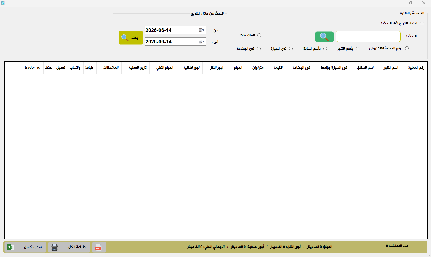Screen dimensions: 431x257
Task: Open the من date picker dropdown
Action: coord(202,30)
